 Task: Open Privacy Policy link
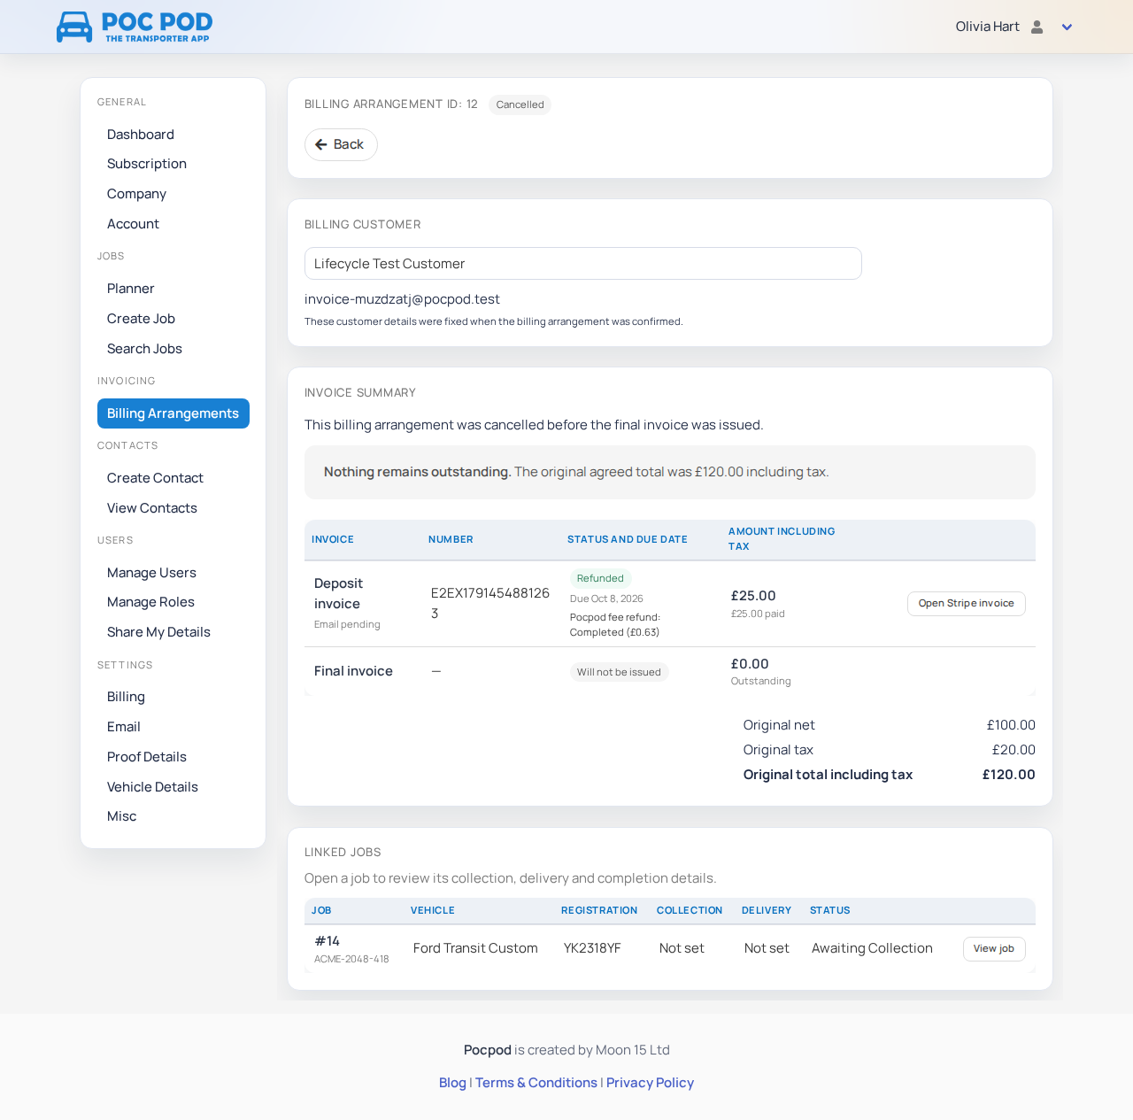point(650,1083)
